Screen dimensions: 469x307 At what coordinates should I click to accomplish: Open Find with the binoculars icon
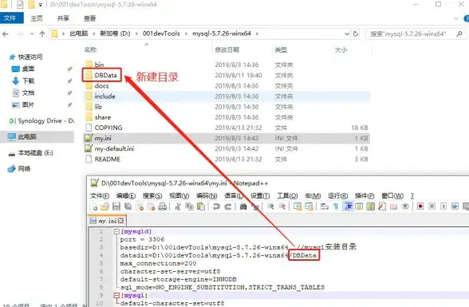(243, 207)
